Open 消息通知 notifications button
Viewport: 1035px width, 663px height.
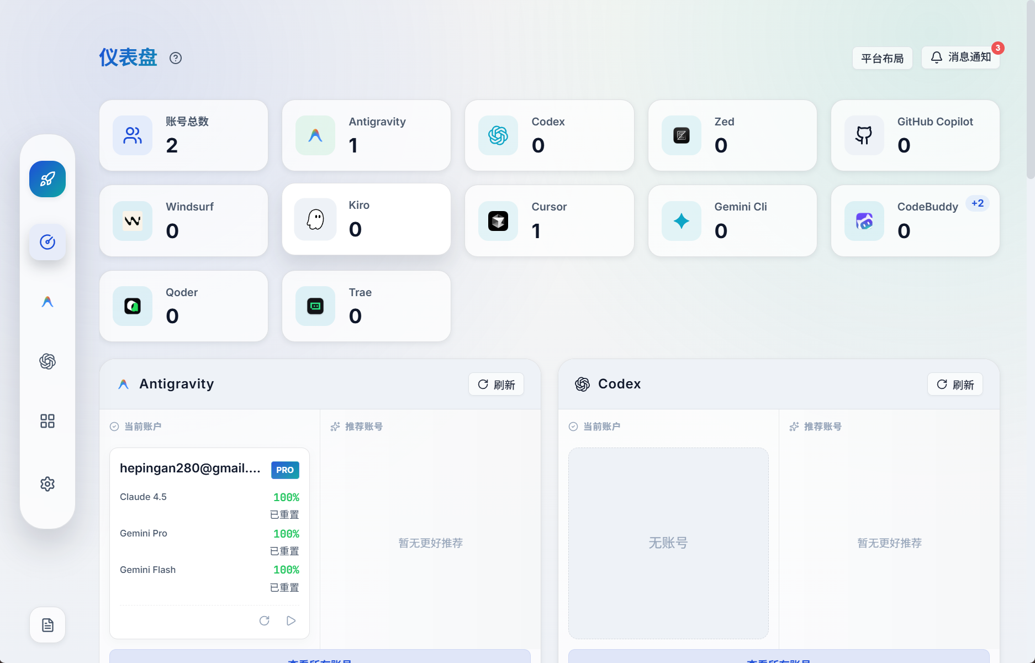[x=960, y=57]
